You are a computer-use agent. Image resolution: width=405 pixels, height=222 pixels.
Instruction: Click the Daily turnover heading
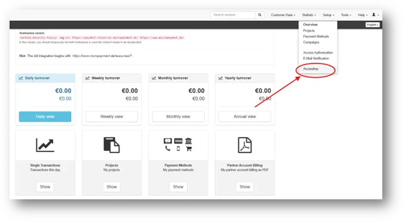37,78
